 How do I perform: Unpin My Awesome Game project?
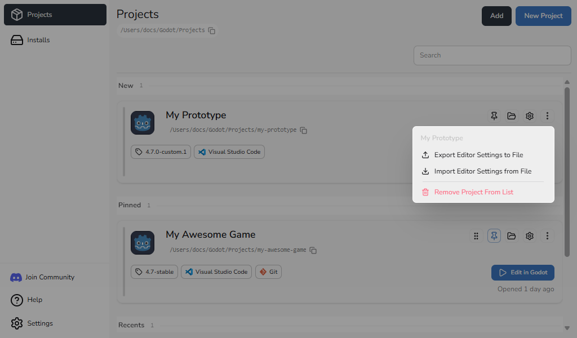(x=494, y=235)
